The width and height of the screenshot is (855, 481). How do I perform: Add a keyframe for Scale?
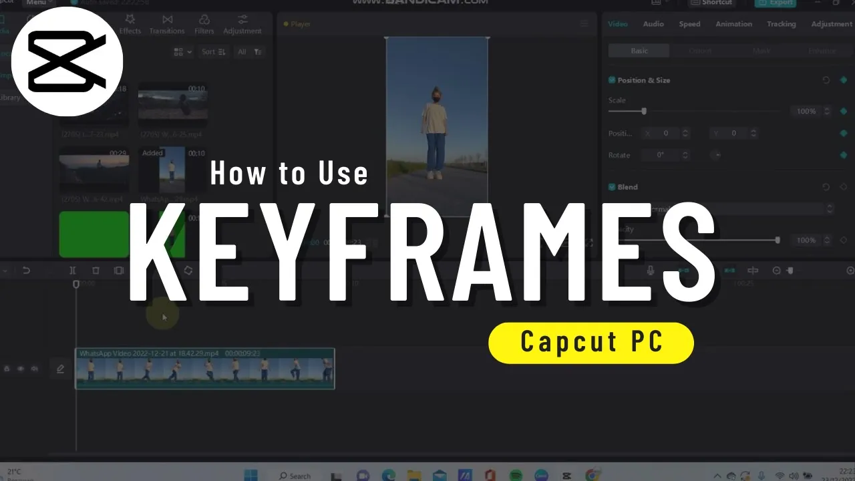844,111
